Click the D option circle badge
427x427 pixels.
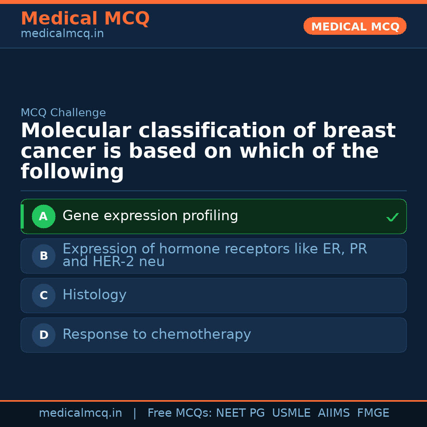pyautogui.click(x=43, y=335)
